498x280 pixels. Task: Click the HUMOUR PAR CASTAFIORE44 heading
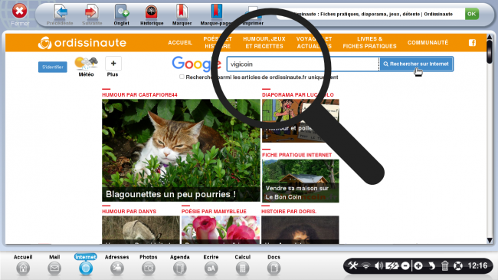tap(139, 95)
